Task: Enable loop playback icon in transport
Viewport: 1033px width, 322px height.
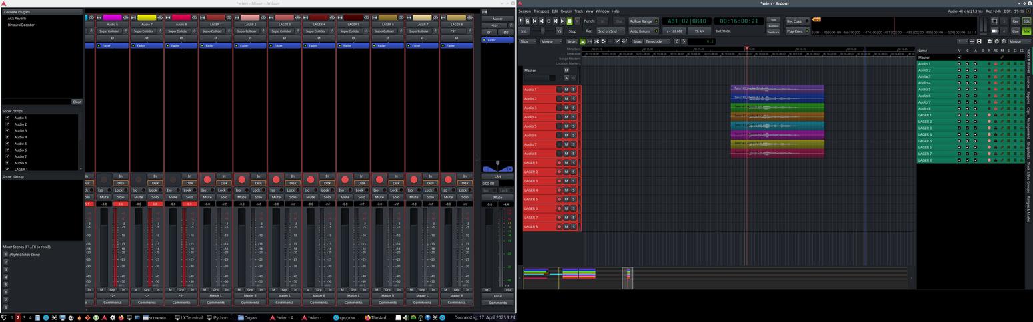Action: pyautogui.click(x=548, y=21)
